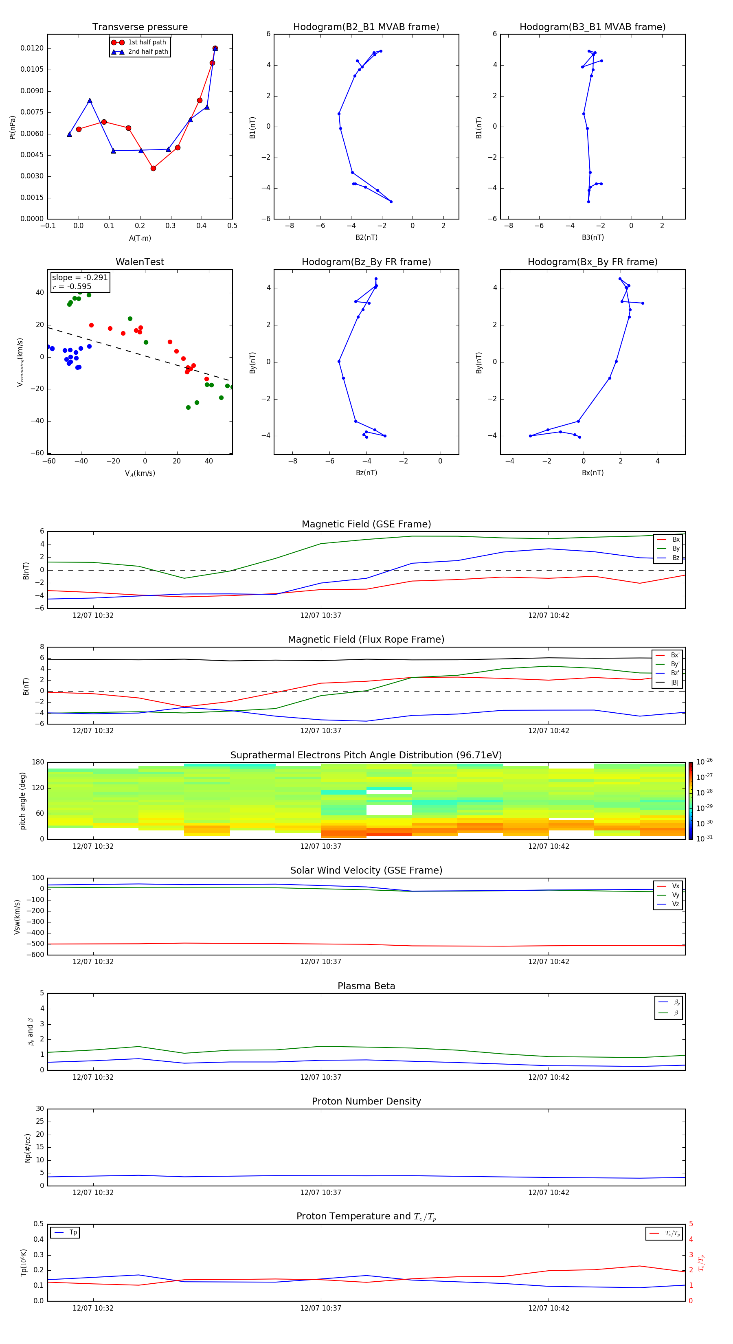The height and width of the screenshot is (1344, 733).
Task: Click the "Plasma Beta" plot title
Action: click(x=366, y=986)
